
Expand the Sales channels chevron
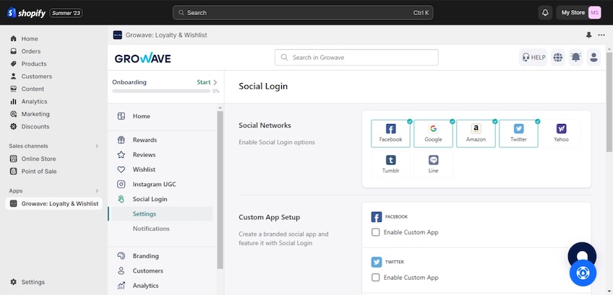[97, 146]
